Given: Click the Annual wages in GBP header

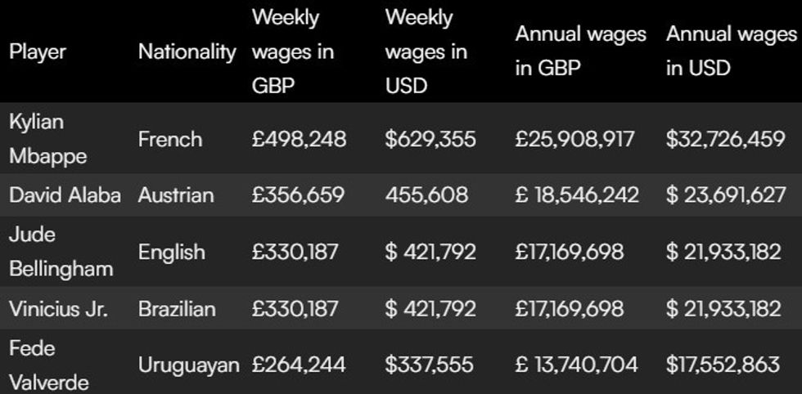Looking at the screenshot, I should pyautogui.click(x=580, y=51).
